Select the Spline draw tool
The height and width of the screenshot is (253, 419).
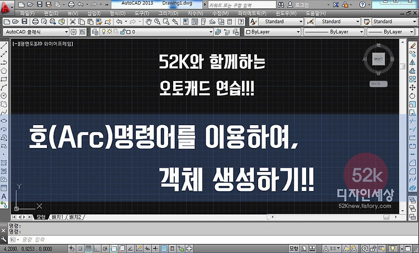(4, 112)
